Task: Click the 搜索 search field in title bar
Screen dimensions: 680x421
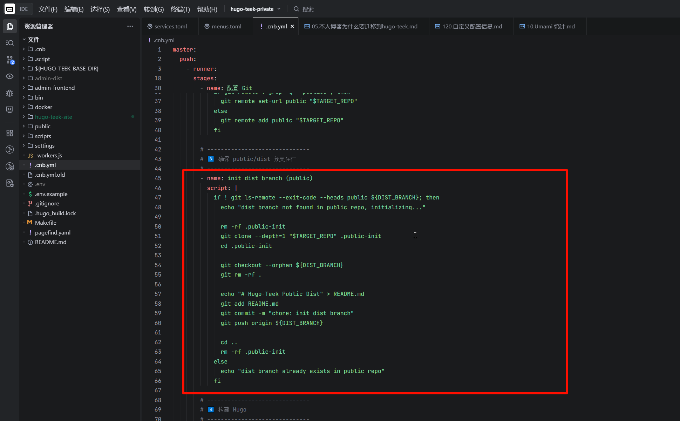Action: pos(308,9)
